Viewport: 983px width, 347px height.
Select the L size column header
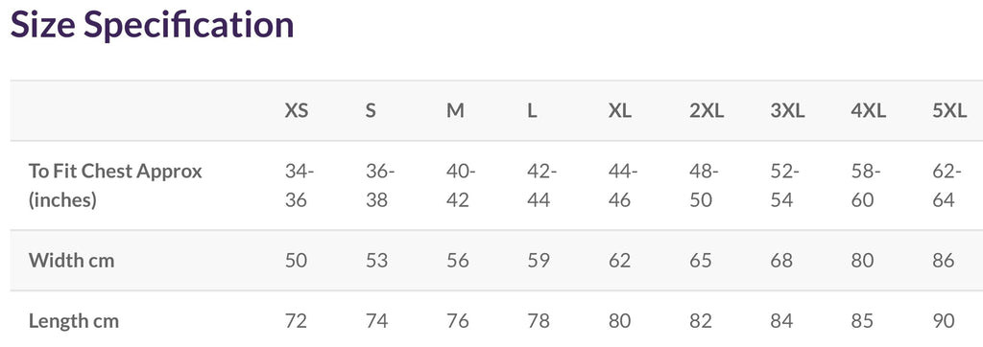[x=532, y=111]
